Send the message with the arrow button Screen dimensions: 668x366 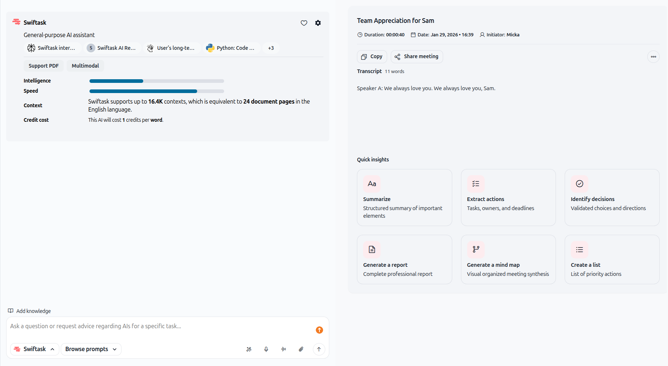tap(319, 349)
